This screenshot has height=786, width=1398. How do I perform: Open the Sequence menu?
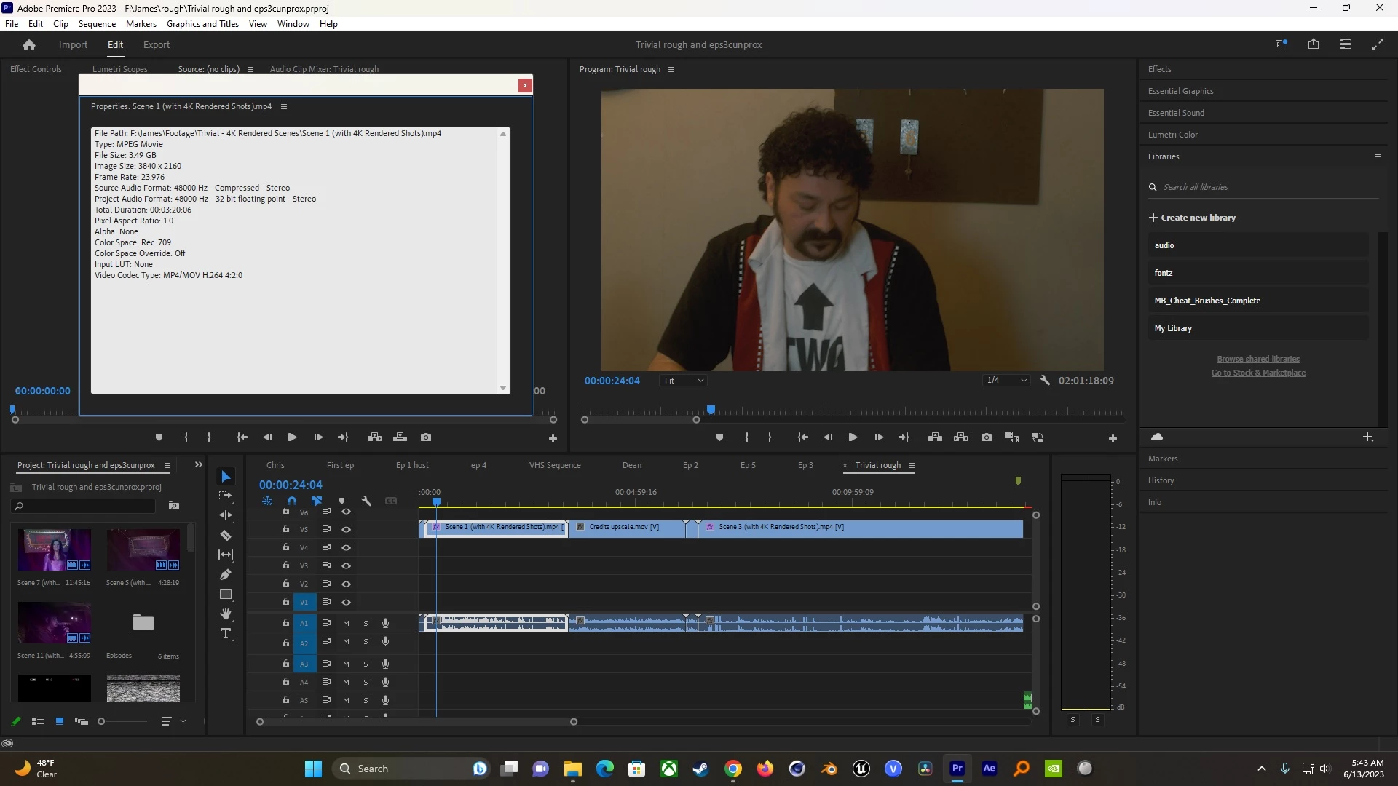pos(97,24)
